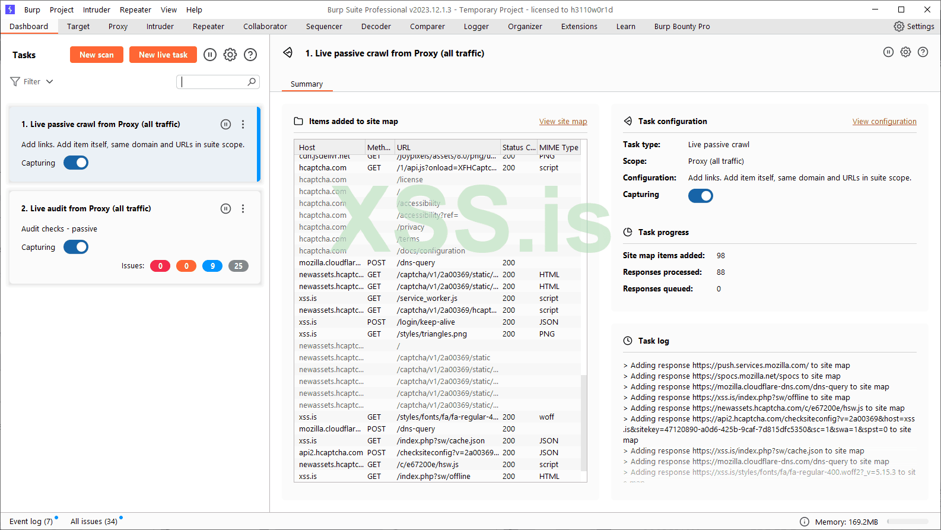This screenshot has height=530, width=941.
Task: Open the View site map link
Action: [x=562, y=122]
